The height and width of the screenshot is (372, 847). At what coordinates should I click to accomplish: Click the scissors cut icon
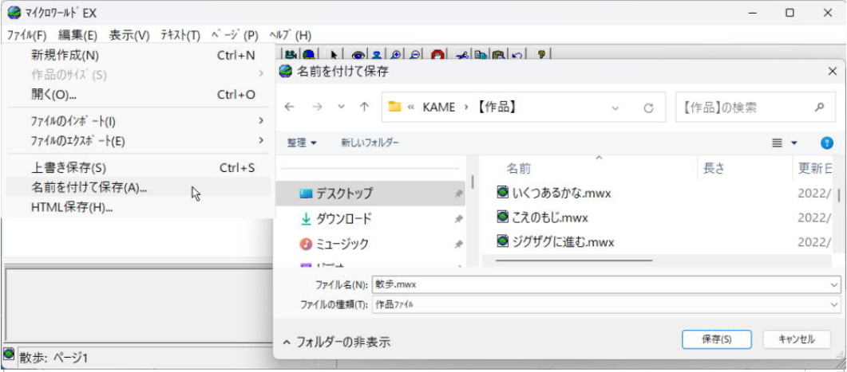click(462, 54)
